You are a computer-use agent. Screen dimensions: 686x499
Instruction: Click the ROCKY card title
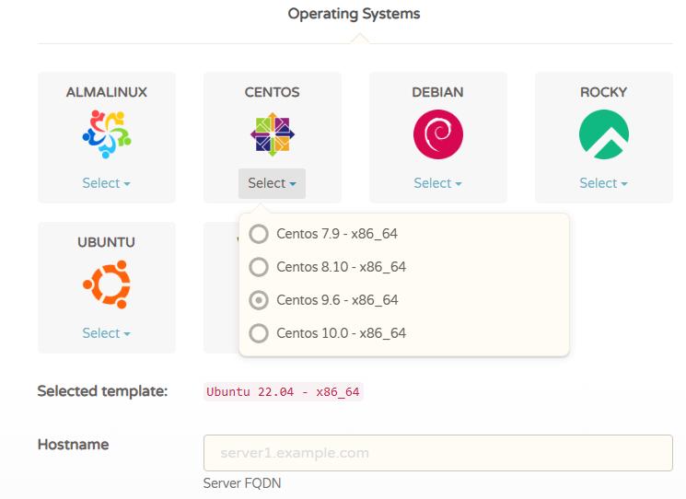coord(603,92)
